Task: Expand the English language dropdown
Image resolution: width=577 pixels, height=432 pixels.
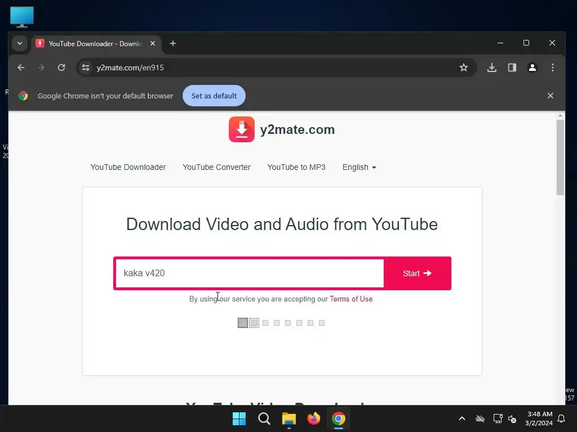Action: [359, 167]
